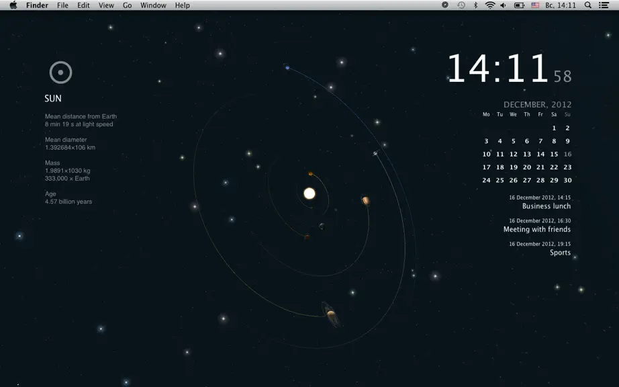Click the battery status icon
This screenshot has height=387, width=619.
519,5
